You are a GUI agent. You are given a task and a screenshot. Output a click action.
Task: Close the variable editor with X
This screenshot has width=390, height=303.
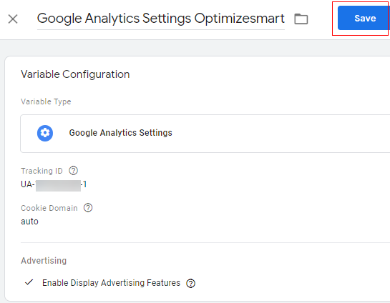click(x=13, y=19)
